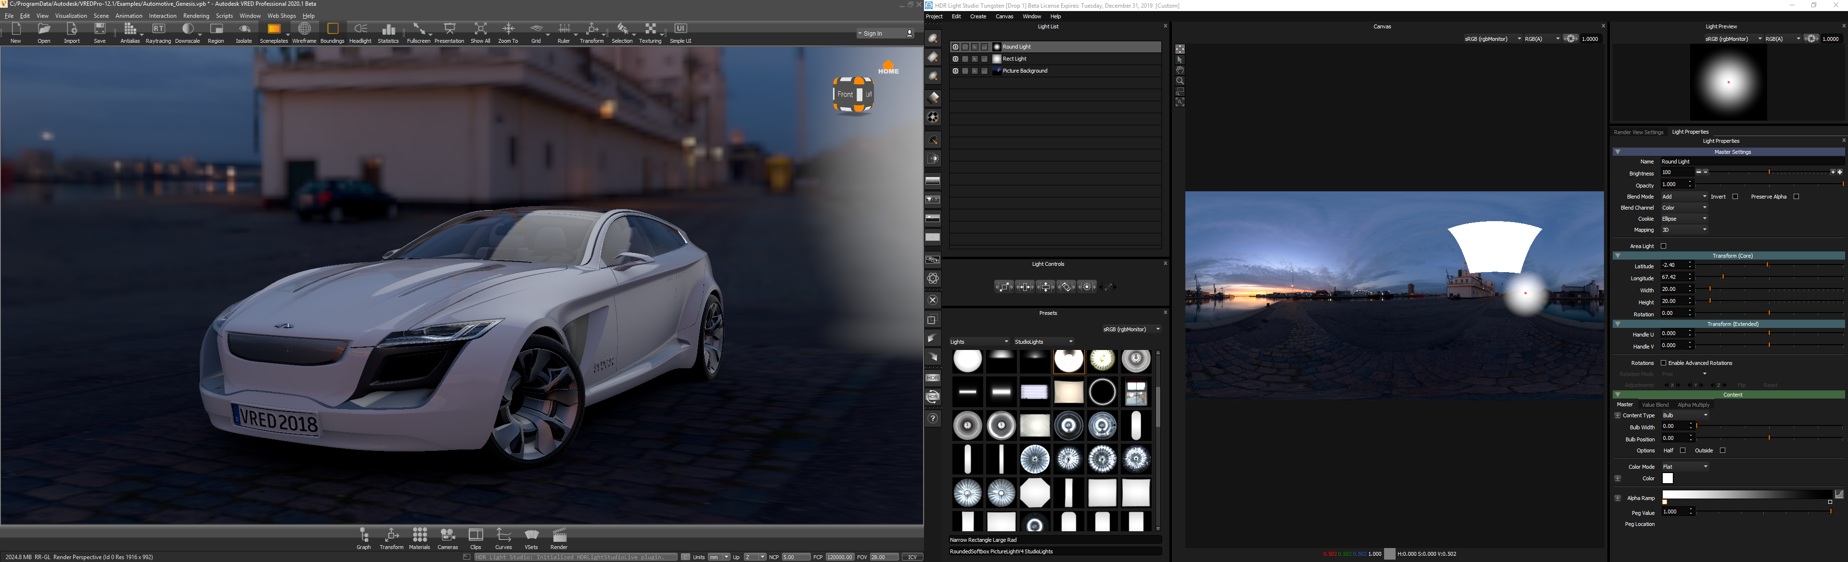
Task: Open the Rendering menu in VRED
Action: click(x=196, y=16)
